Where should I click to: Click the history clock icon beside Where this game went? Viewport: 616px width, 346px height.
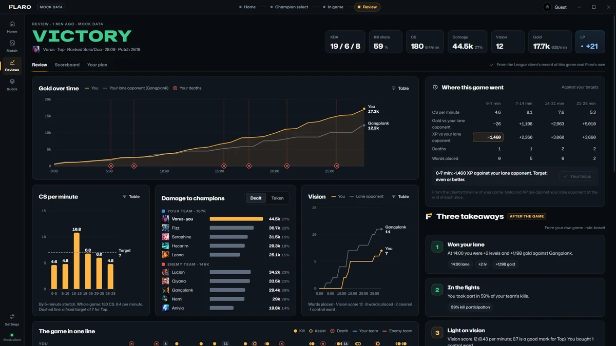tap(435, 87)
